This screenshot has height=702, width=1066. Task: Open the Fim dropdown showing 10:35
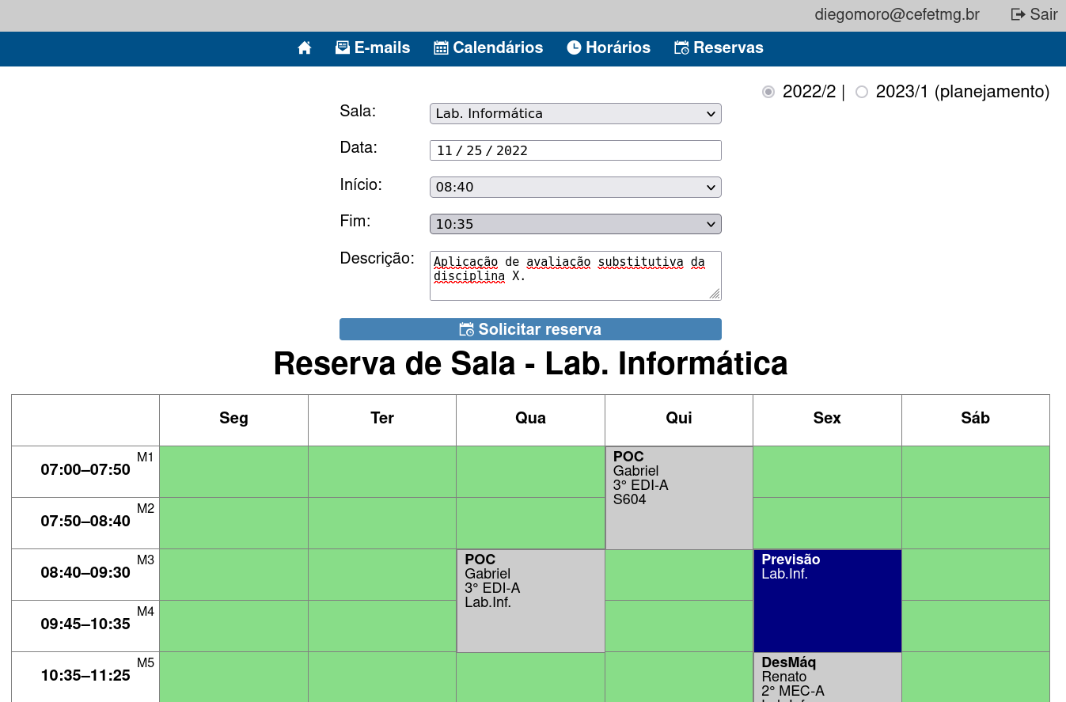point(575,224)
